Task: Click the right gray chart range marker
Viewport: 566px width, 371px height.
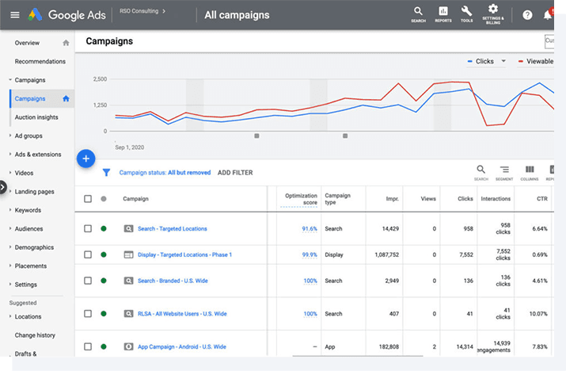Action: tap(345, 136)
